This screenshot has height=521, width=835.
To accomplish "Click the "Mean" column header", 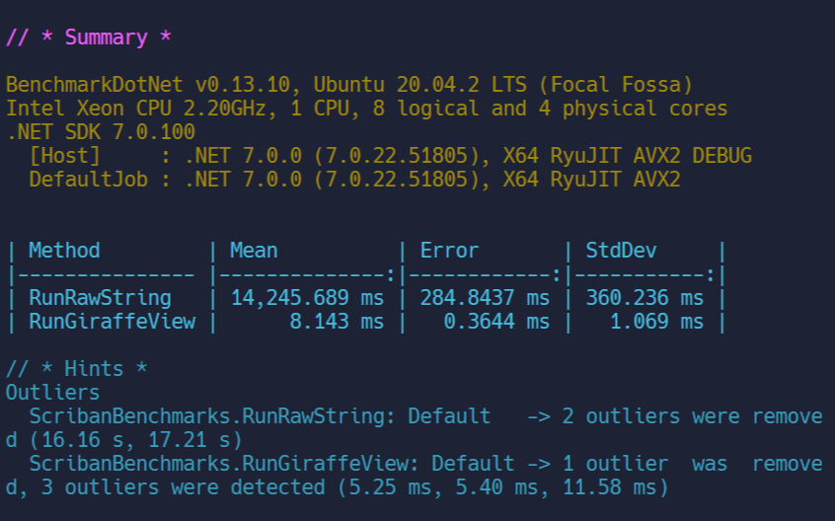I will pyautogui.click(x=254, y=250).
